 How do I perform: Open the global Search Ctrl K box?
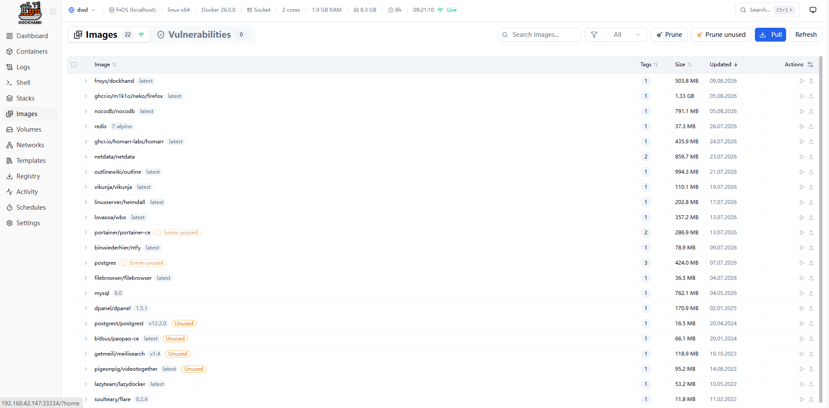click(x=767, y=10)
